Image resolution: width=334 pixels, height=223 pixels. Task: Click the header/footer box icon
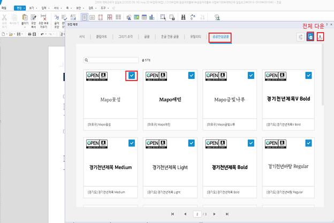[92, 17]
